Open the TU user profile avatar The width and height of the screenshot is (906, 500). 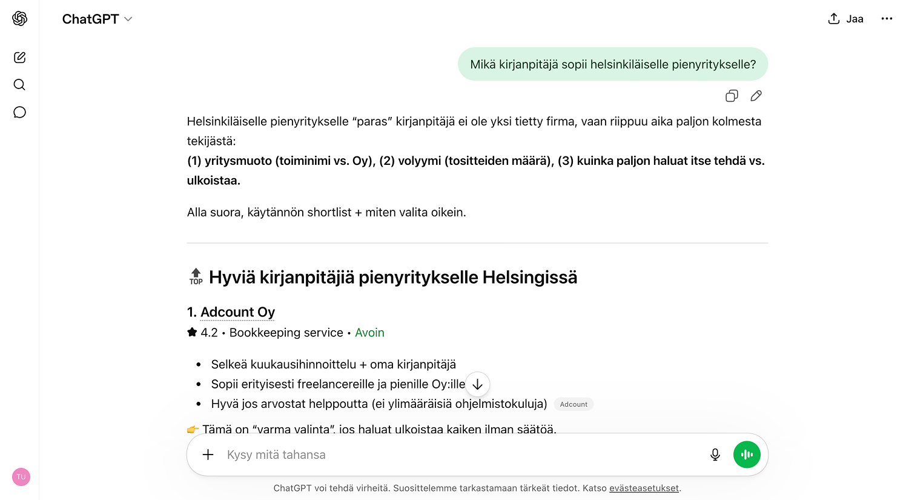tap(21, 477)
